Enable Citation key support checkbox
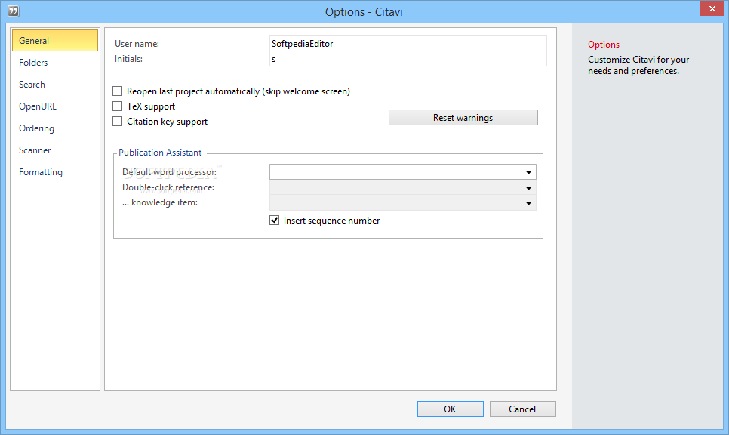Image resolution: width=729 pixels, height=435 pixels. 118,122
